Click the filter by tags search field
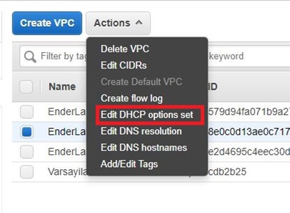 pyautogui.click(x=154, y=57)
